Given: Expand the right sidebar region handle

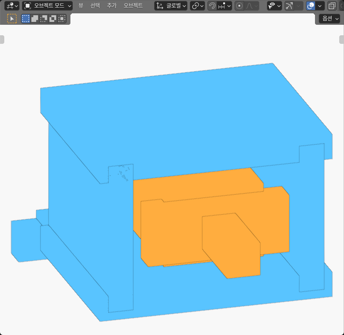Looking at the screenshot, I should point(342,40).
